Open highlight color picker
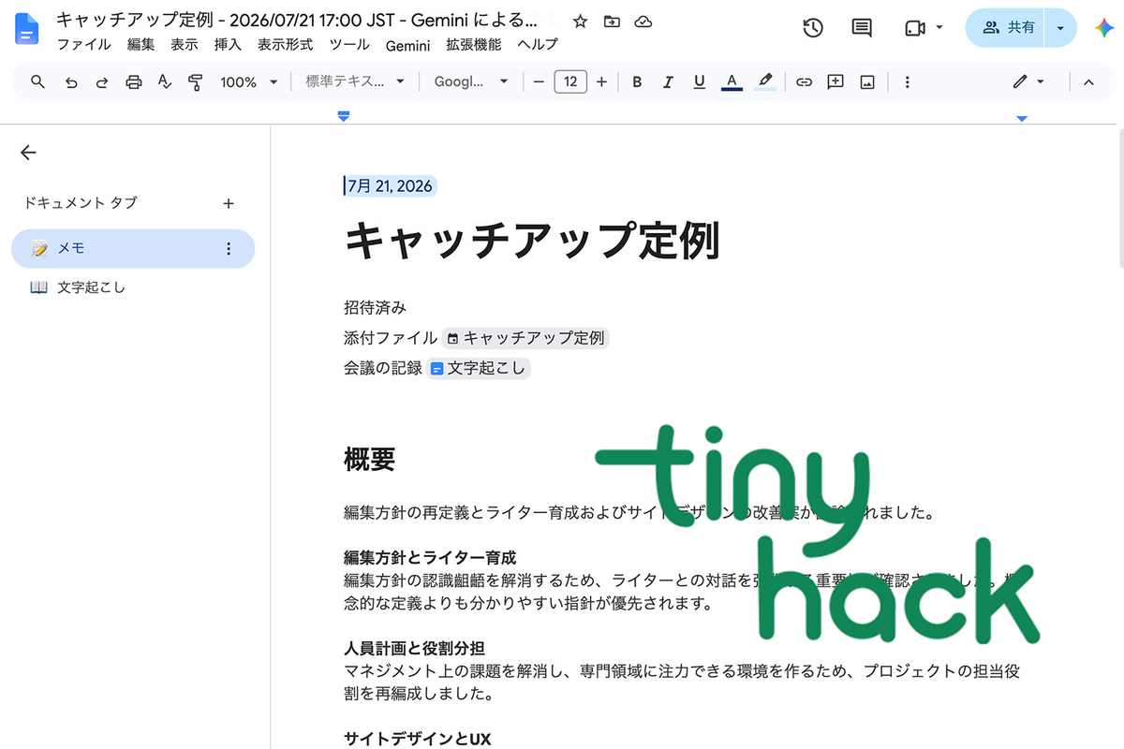1124x749 pixels. pyautogui.click(x=764, y=82)
